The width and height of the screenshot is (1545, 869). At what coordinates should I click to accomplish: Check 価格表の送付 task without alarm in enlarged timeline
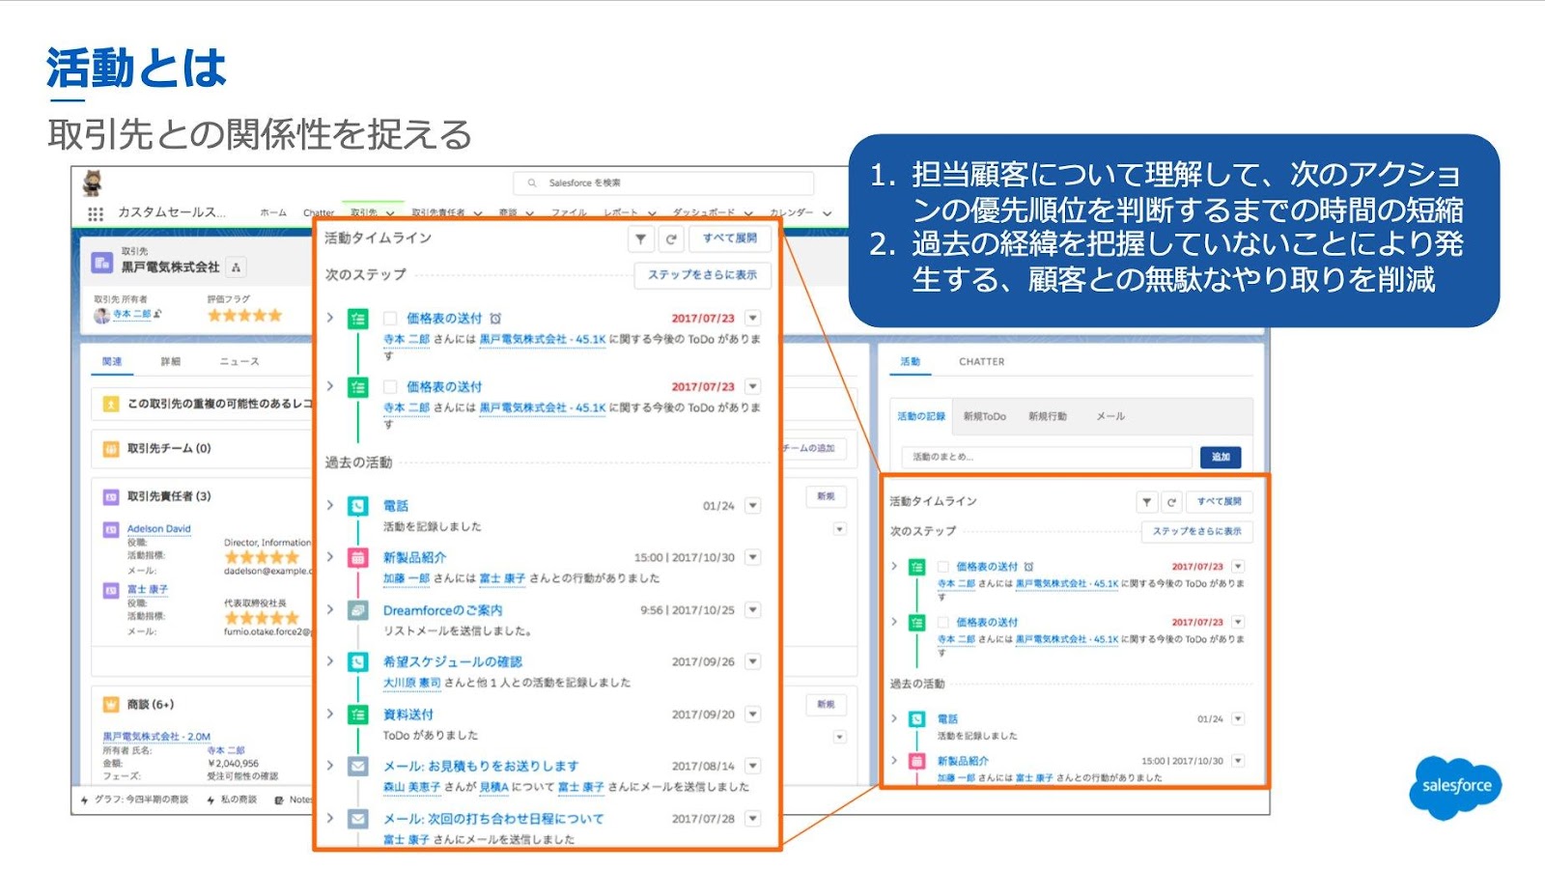click(x=390, y=387)
